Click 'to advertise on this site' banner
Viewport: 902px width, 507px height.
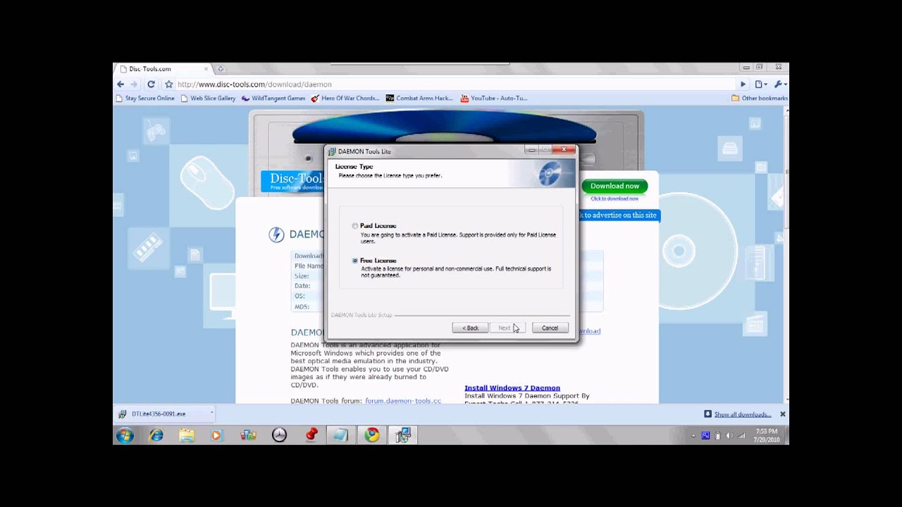coord(619,215)
